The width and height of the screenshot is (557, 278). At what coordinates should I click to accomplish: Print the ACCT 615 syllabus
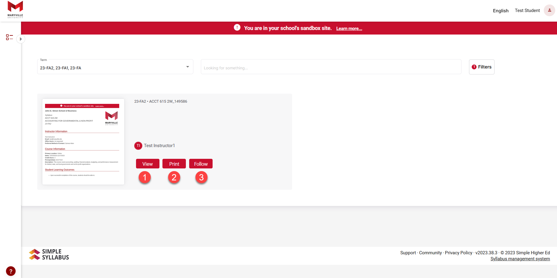point(174,164)
